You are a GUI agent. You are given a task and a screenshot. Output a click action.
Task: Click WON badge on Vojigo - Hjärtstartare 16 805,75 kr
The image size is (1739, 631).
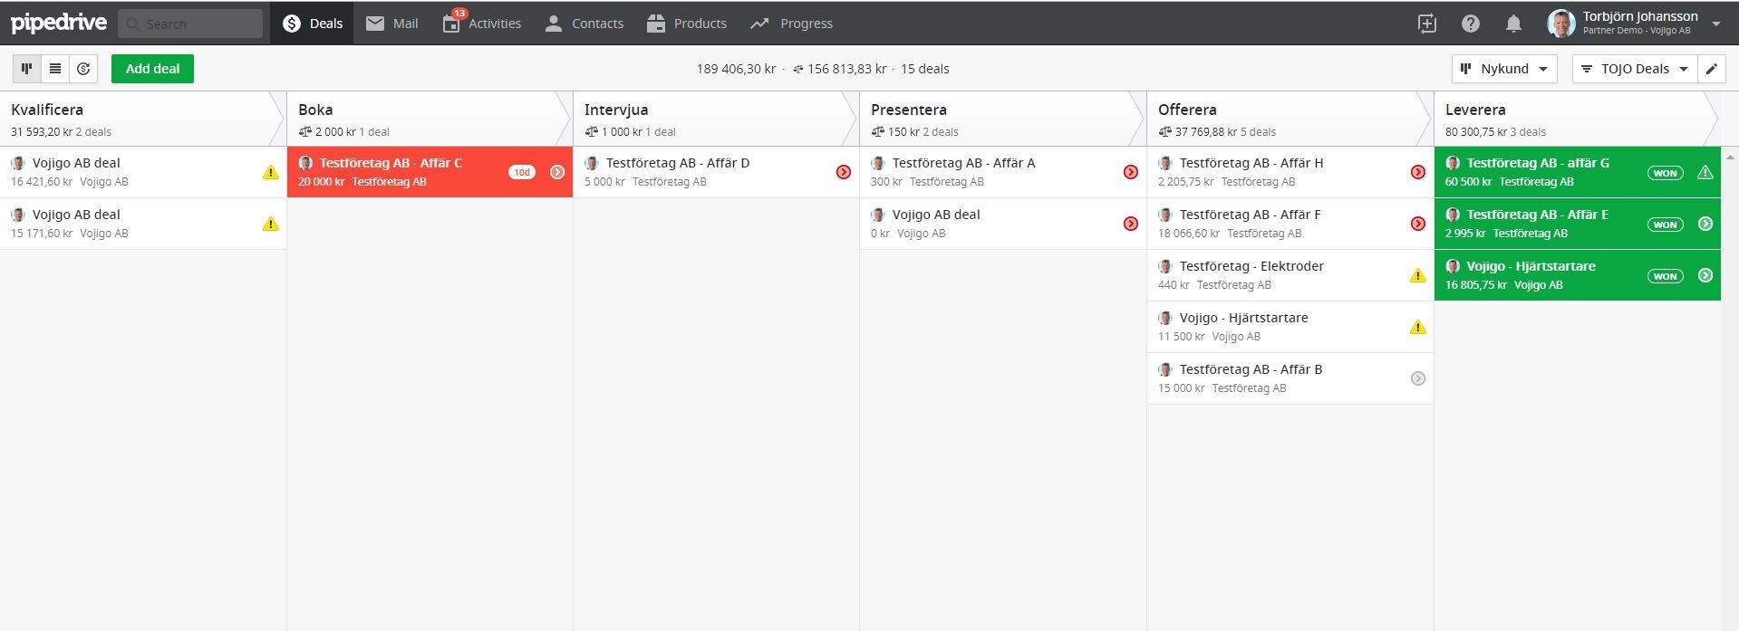click(x=1666, y=276)
